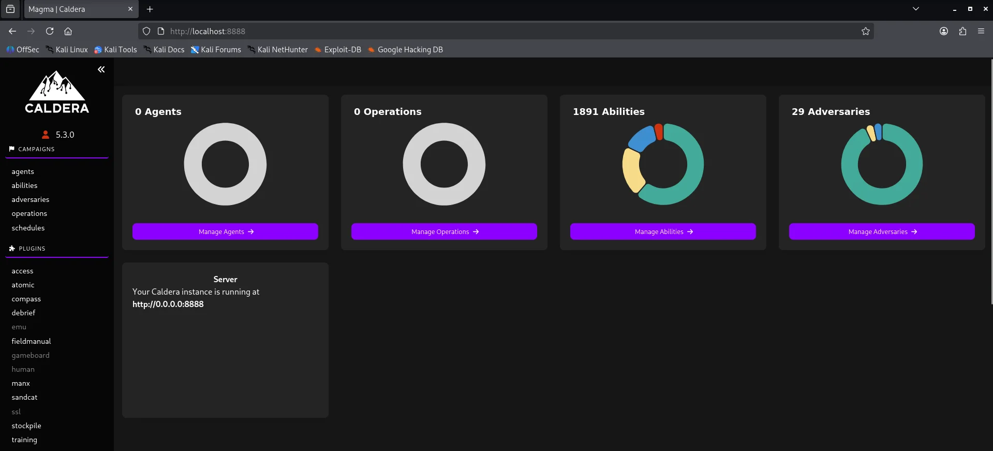
Task: Click Manage Agents button
Action: tap(225, 231)
